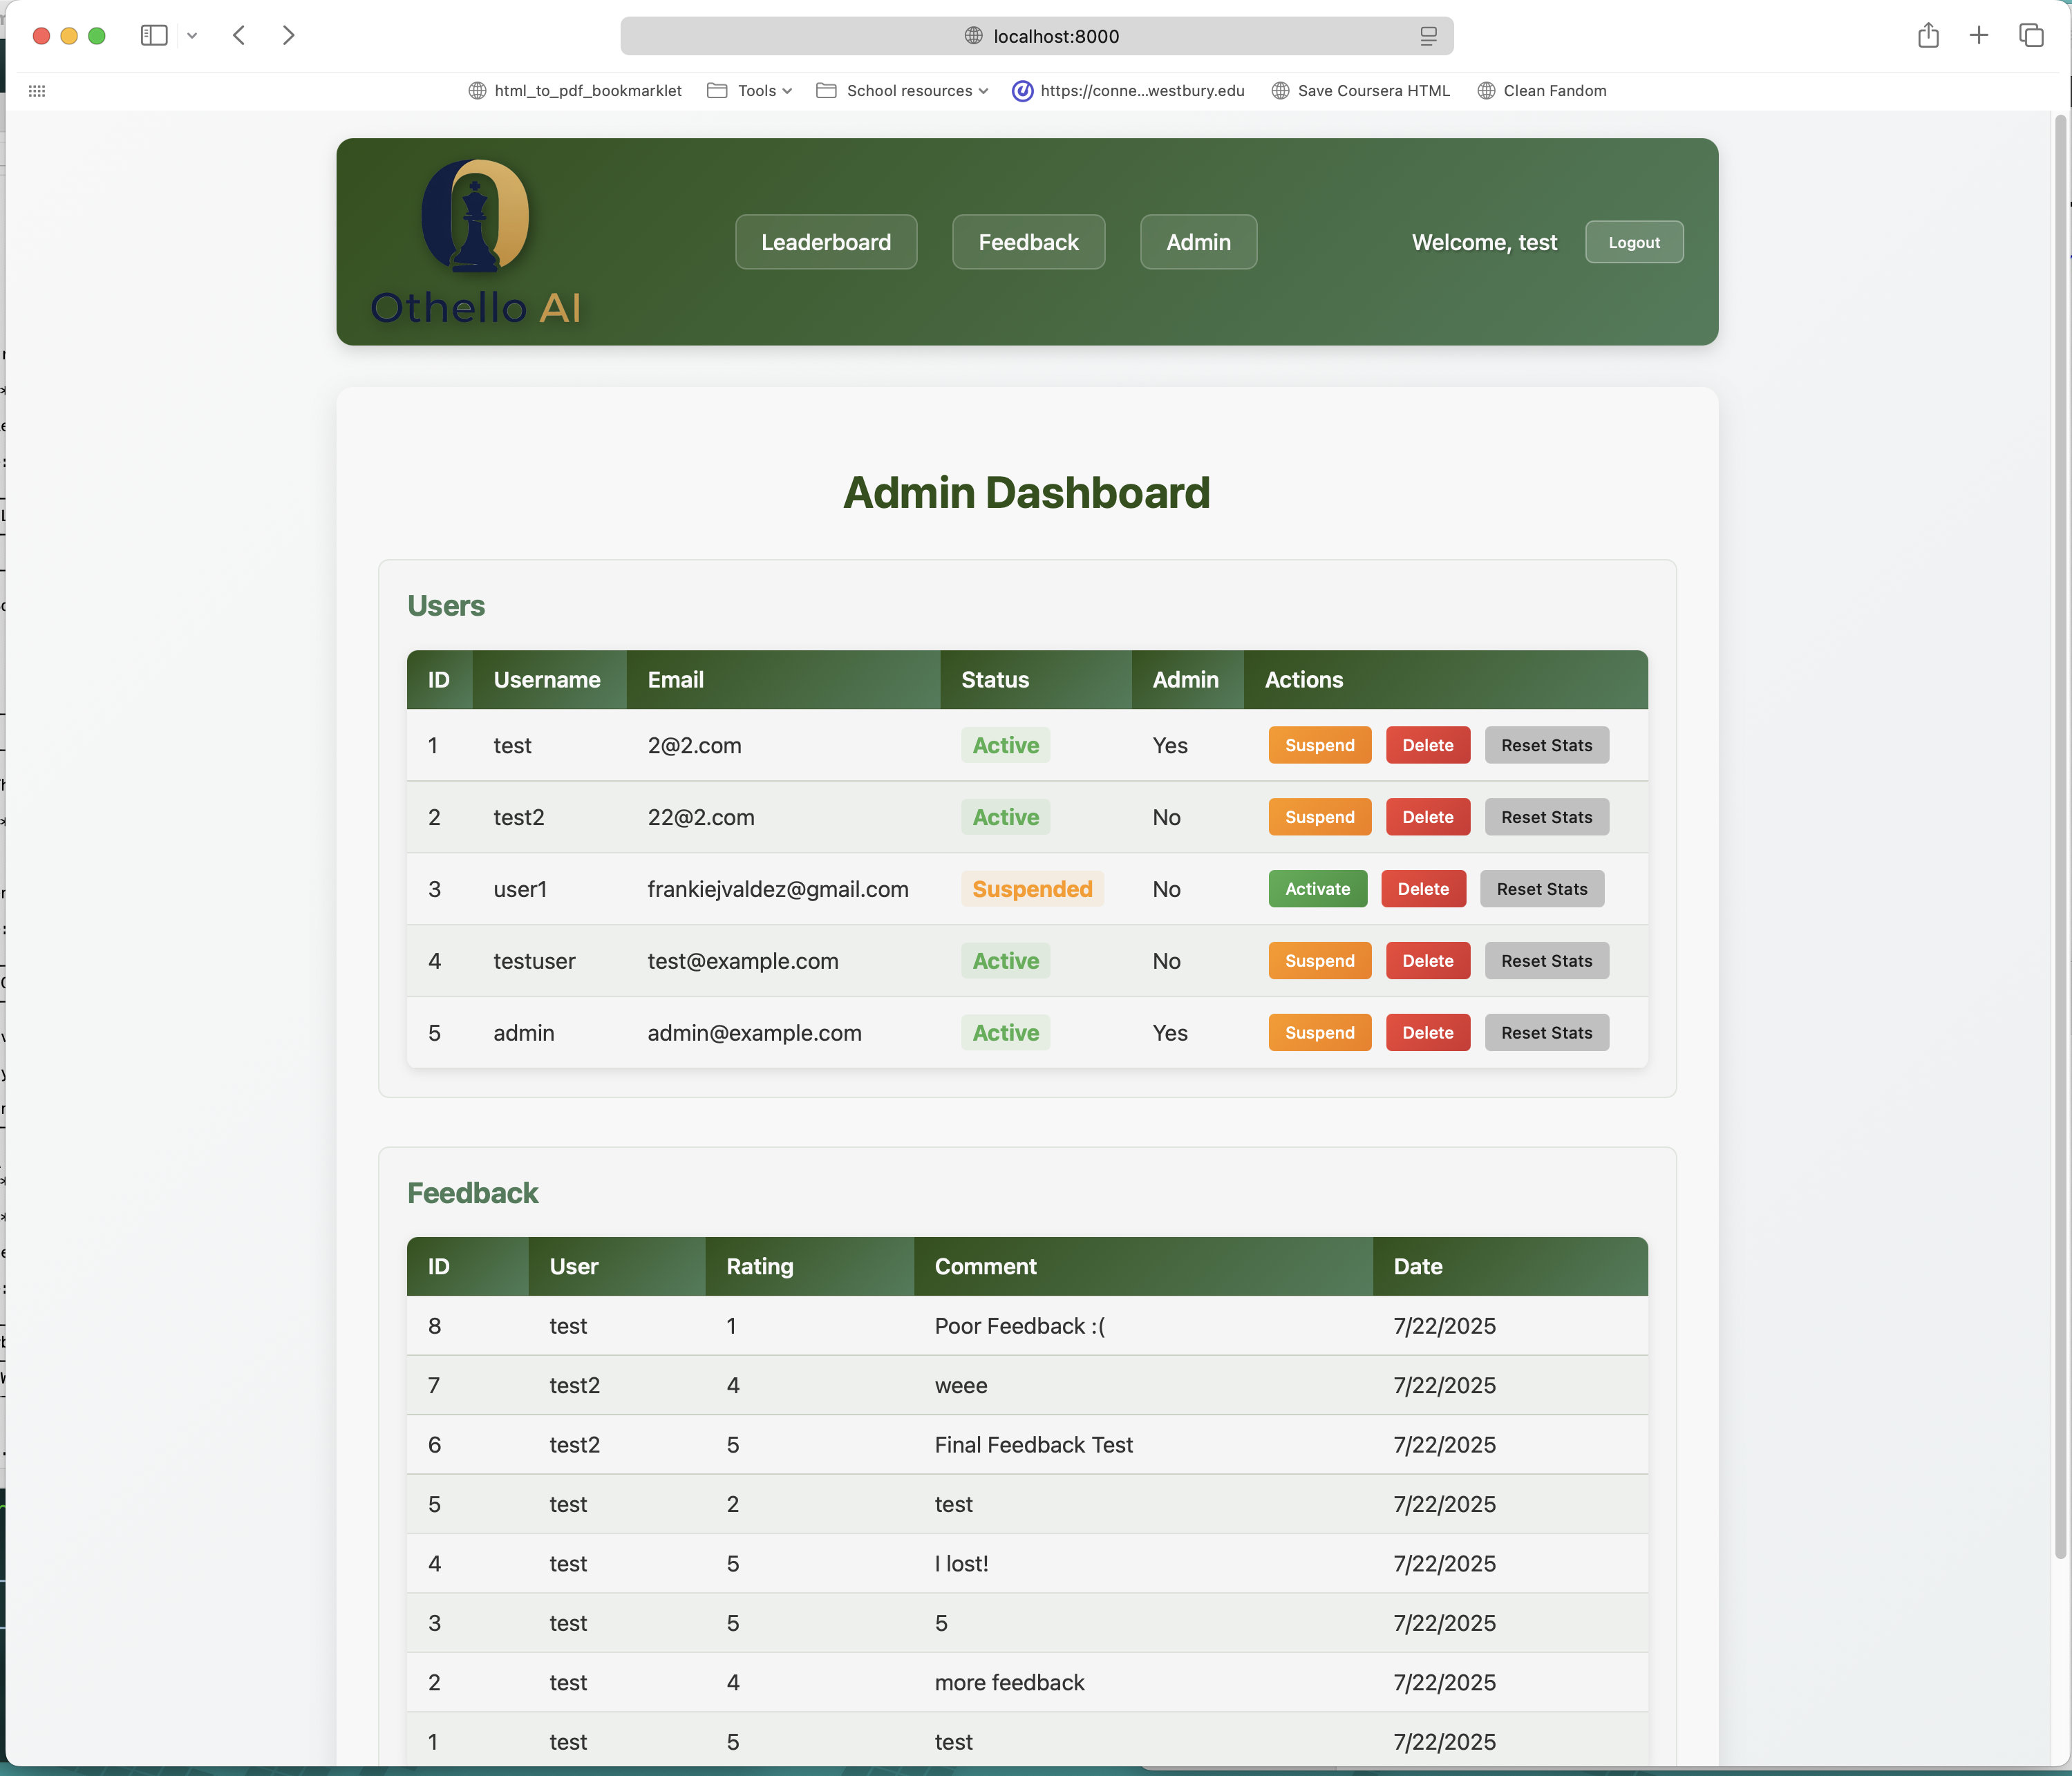Click the comment Final Feedback Test

[x=1033, y=1445]
